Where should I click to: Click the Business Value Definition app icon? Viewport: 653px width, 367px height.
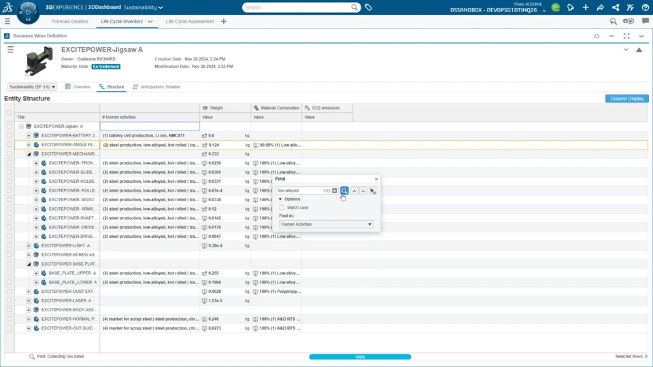pyautogui.click(x=7, y=36)
